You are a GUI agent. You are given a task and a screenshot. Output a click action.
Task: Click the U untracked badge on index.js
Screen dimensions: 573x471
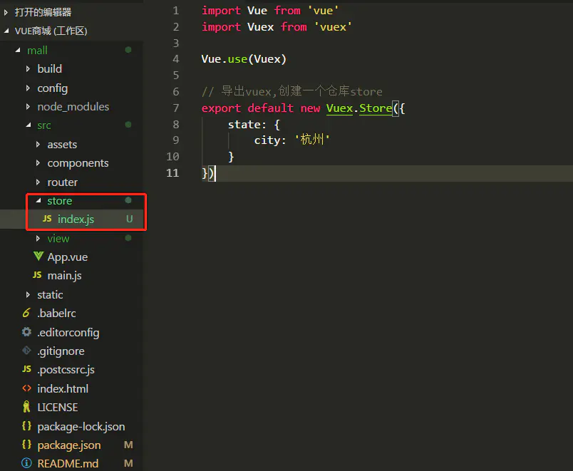click(x=130, y=219)
